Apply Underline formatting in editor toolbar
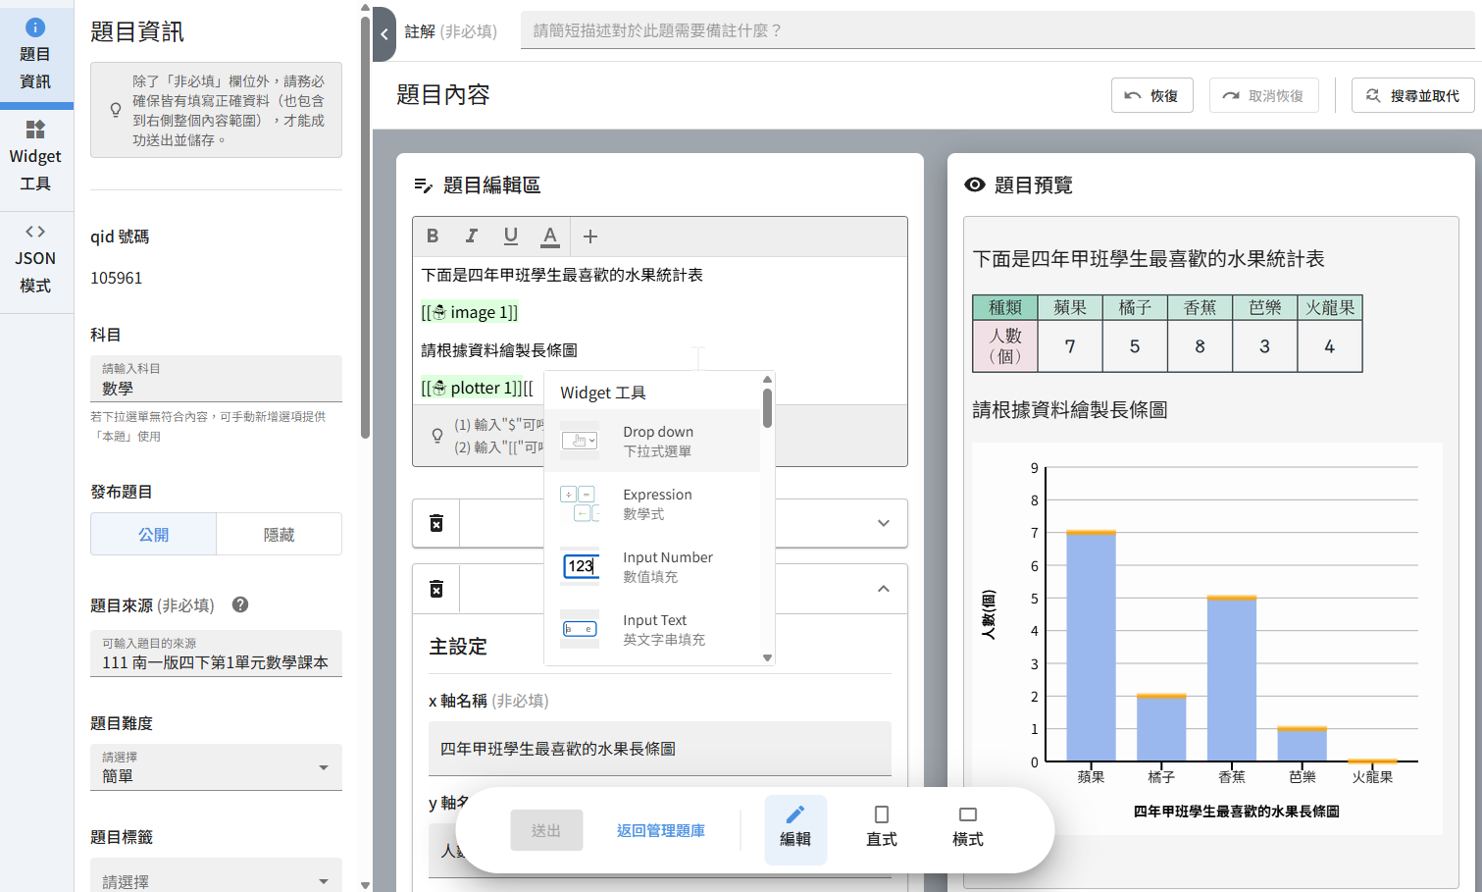 511,236
